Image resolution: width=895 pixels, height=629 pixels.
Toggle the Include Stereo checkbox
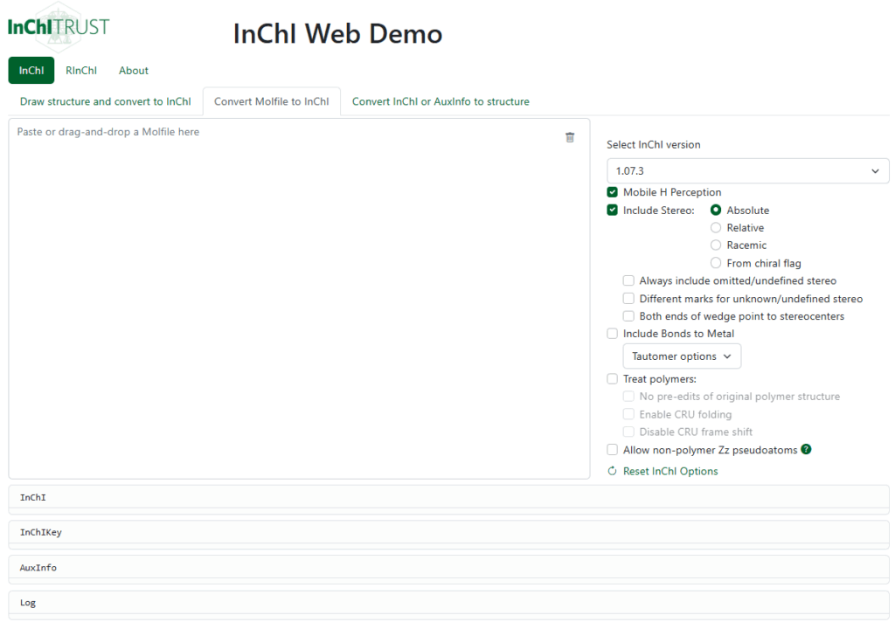613,210
